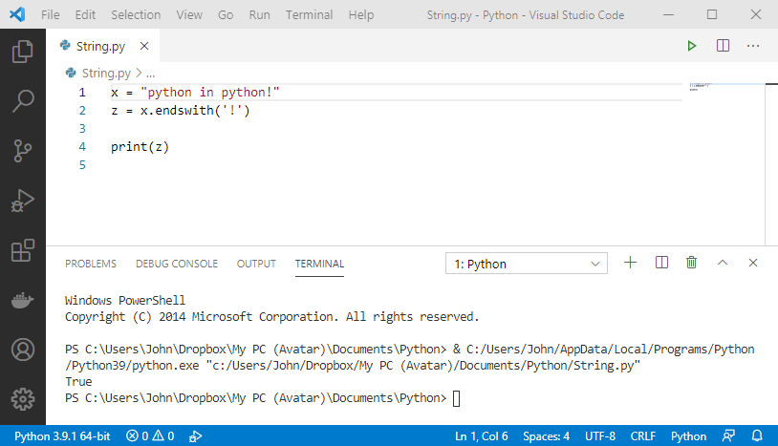Open notifications bell in status bar

point(757,436)
